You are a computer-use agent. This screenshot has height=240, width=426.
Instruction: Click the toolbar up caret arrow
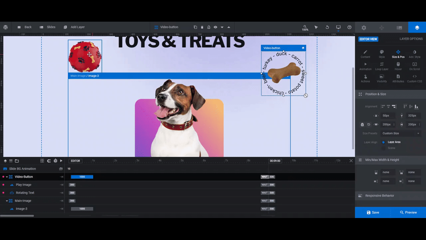229,27
